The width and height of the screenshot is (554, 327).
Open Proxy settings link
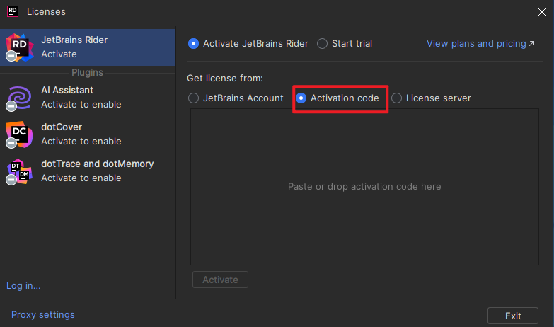(42, 315)
